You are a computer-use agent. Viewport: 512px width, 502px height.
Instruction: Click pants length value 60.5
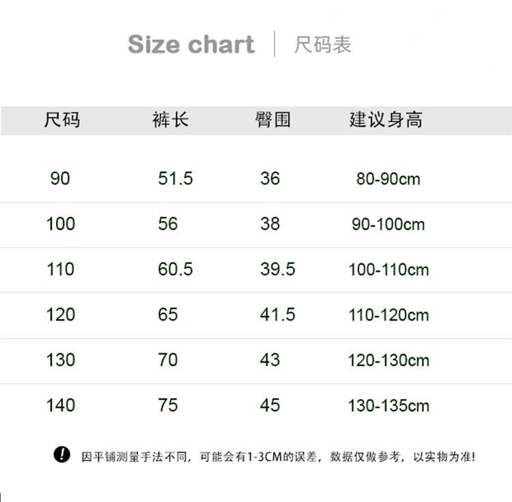(x=175, y=269)
